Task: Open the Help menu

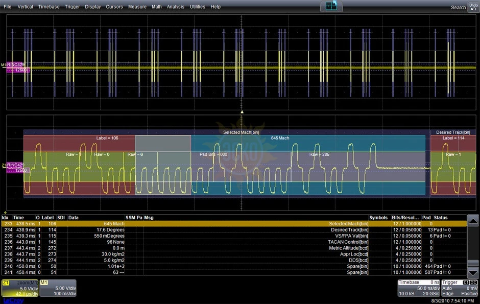Action: [215, 7]
